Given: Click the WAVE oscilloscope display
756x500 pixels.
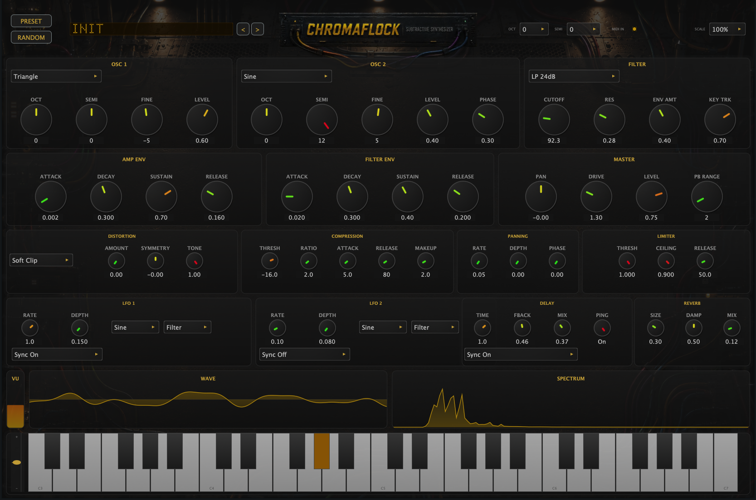Looking at the screenshot, I should 208,399.
